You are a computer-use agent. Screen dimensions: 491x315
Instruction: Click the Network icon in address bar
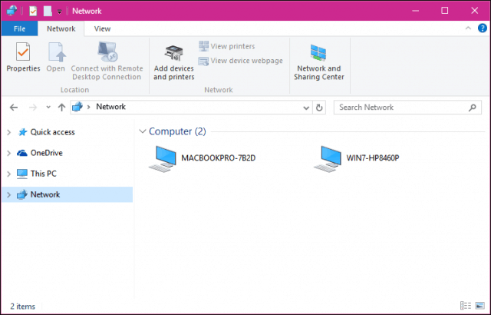(77, 107)
